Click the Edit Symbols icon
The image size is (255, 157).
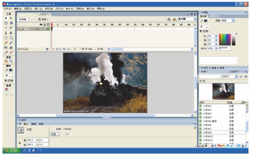click(x=174, y=19)
